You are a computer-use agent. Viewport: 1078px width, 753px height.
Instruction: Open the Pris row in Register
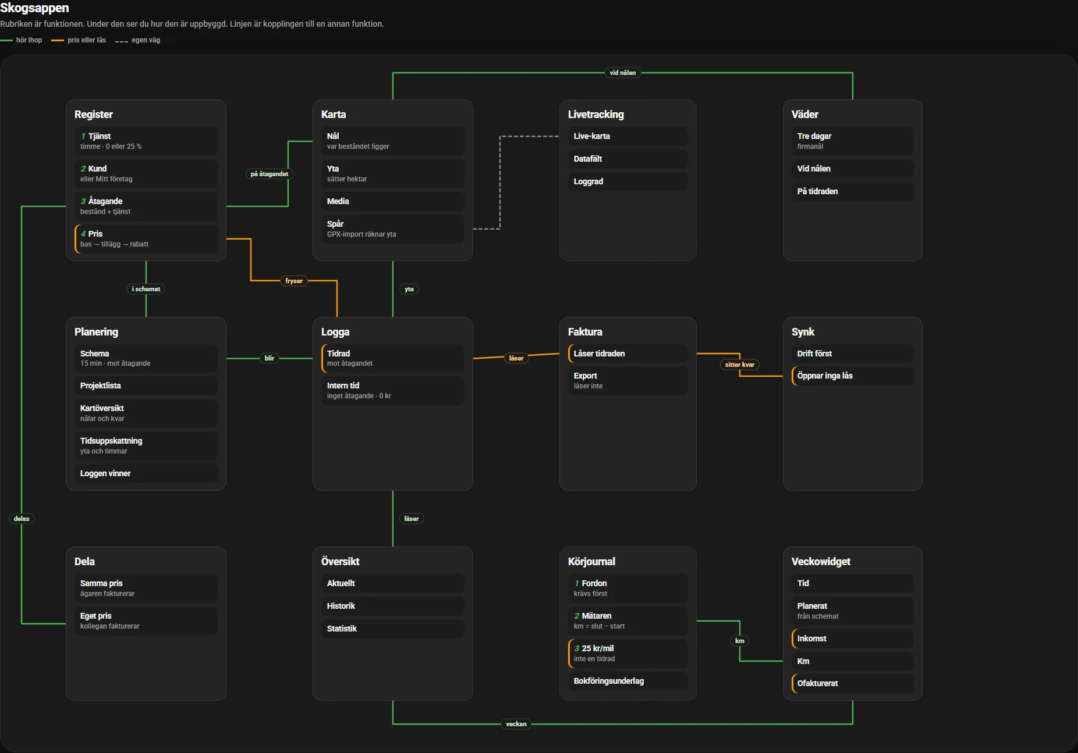pos(146,239)
